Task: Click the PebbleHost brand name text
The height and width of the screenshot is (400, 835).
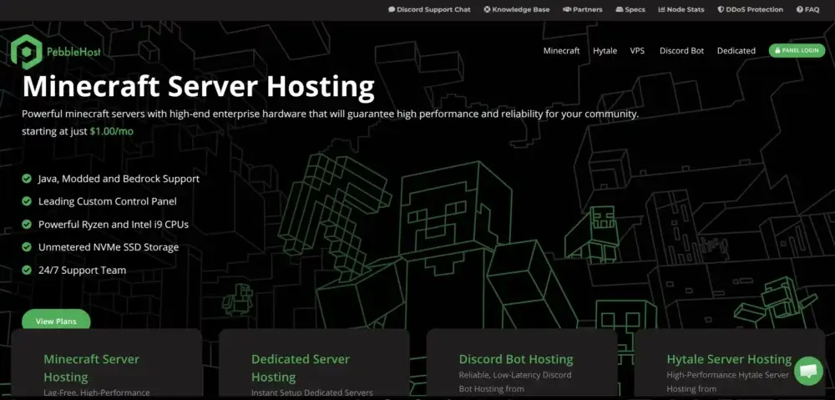Action: [x=73, y=53]
